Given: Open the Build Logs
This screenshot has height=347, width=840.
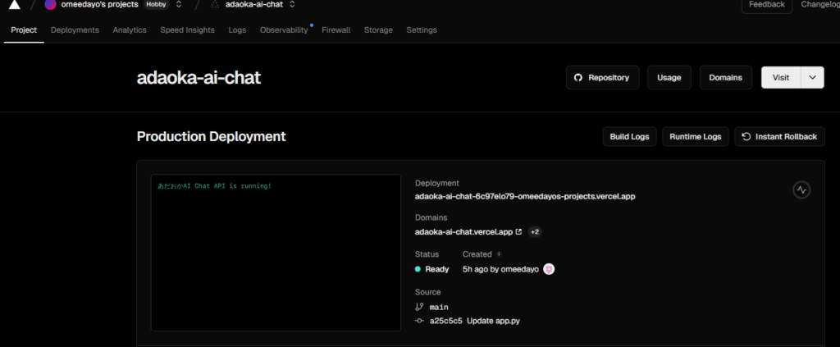Looking at the screenshot, I should tap(629, 137).
